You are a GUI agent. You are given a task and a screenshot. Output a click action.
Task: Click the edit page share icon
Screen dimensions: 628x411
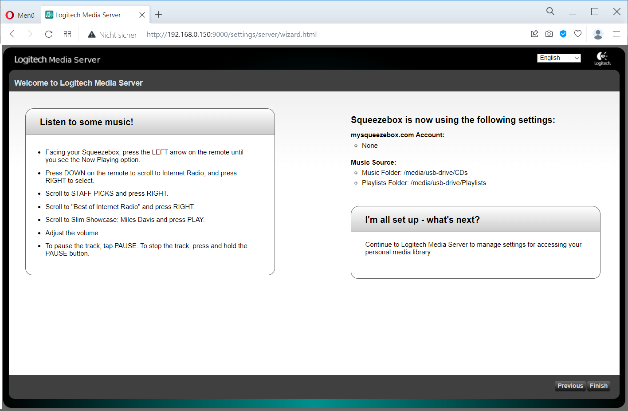coord(534,34)
